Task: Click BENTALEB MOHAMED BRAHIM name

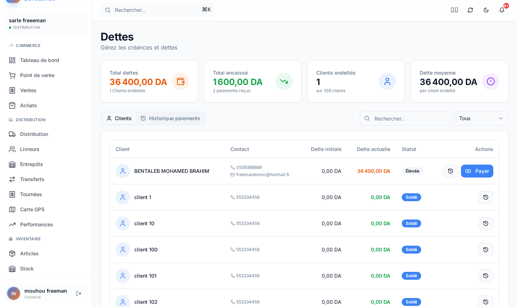Action: (172, 171)
